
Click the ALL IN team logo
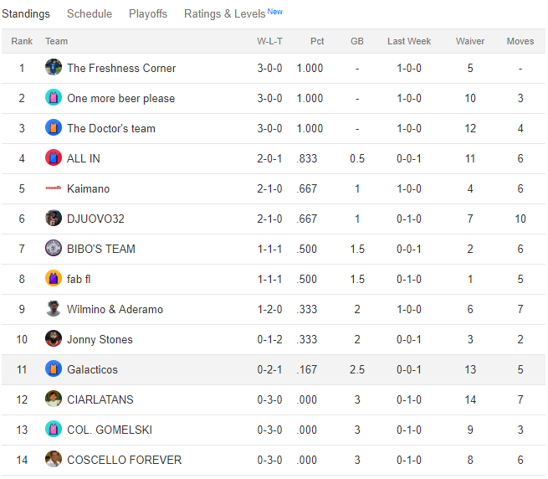[54, 158]
